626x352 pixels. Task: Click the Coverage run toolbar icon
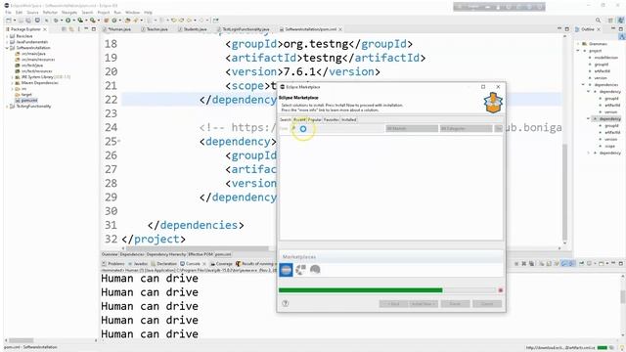click(80, 20)
